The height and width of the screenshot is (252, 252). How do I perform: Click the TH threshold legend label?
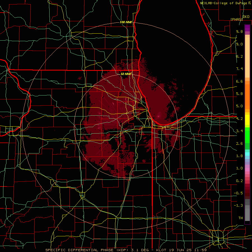[241, 218]
